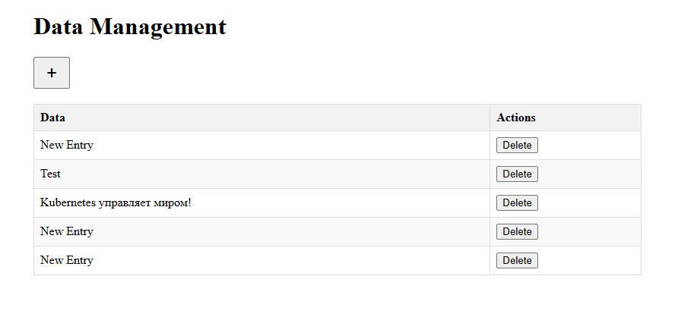Delete the Kubernetes управляет миром! entry
Viewport: 678px width, 320px height.
(x=517, y=203)
